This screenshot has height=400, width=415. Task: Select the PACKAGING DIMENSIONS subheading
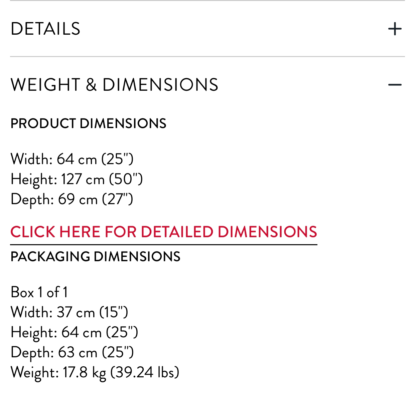[96, 257]
